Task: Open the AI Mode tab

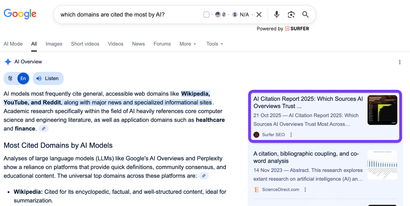Action: click(x=13, y=44)
